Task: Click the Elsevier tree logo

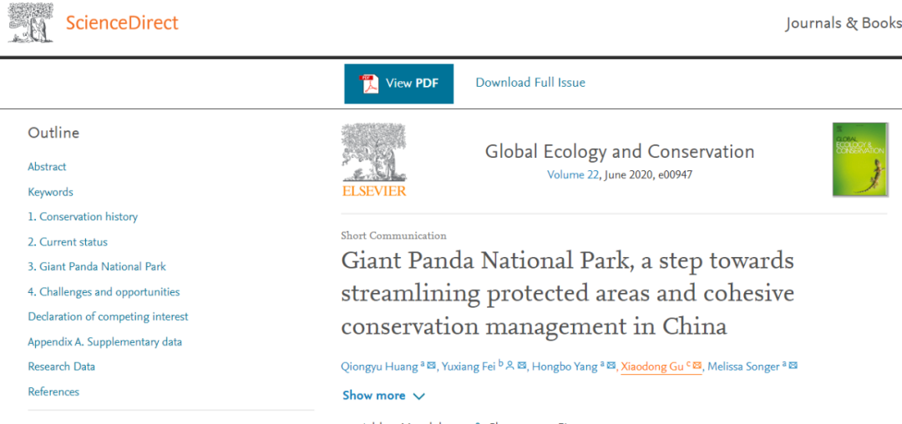Action: (x=373, y=160)
